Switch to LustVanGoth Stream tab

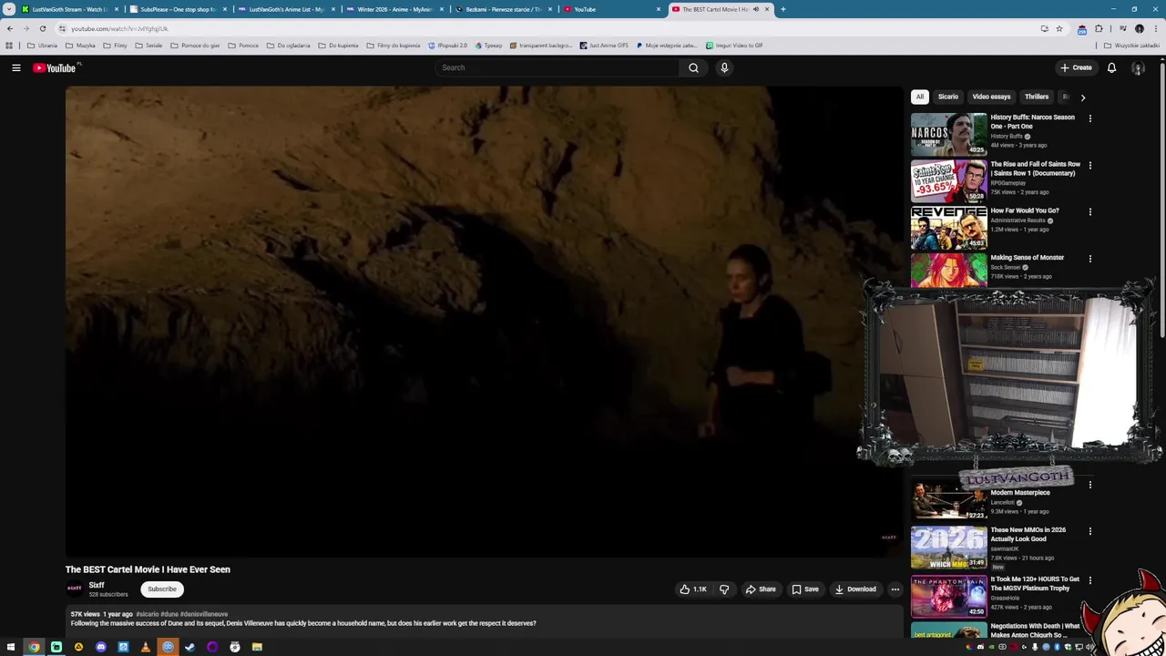pyautogui.click(x=69, y=9)
